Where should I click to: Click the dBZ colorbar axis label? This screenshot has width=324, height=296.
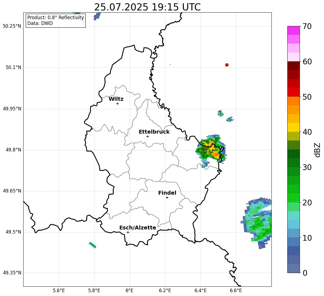(317, 150)
